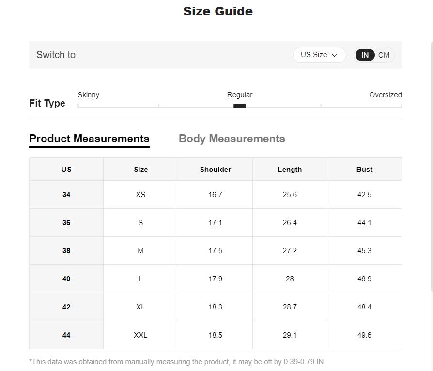Screen dimensions: 433x371
Task: Click the Bust column header
Action: [x=364, y=169]
